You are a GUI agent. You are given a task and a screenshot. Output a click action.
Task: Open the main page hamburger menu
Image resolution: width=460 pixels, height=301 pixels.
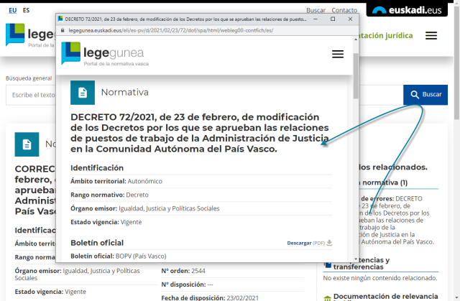431,35
